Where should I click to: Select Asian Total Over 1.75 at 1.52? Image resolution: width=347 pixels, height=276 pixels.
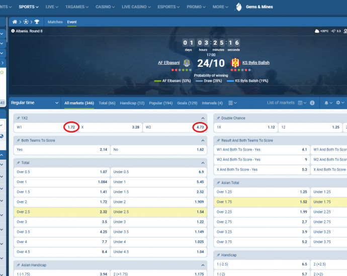click(x=262, y=202)
